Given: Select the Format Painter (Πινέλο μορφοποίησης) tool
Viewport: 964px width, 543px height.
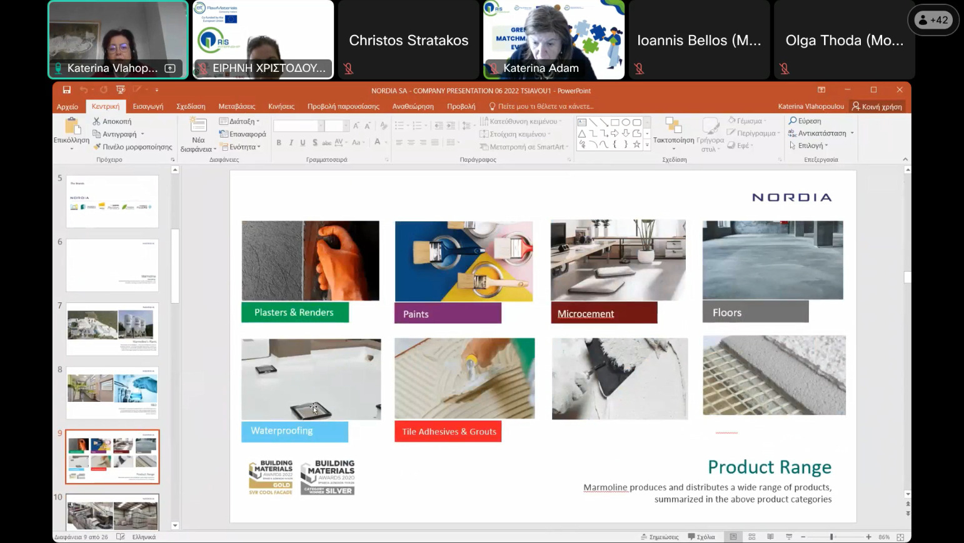Looking at the screenshot, I should (98, 147).
